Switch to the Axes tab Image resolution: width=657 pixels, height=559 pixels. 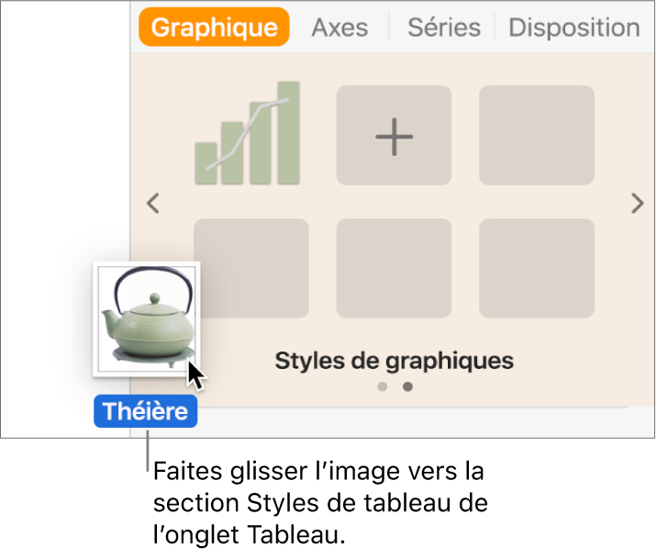340,28
